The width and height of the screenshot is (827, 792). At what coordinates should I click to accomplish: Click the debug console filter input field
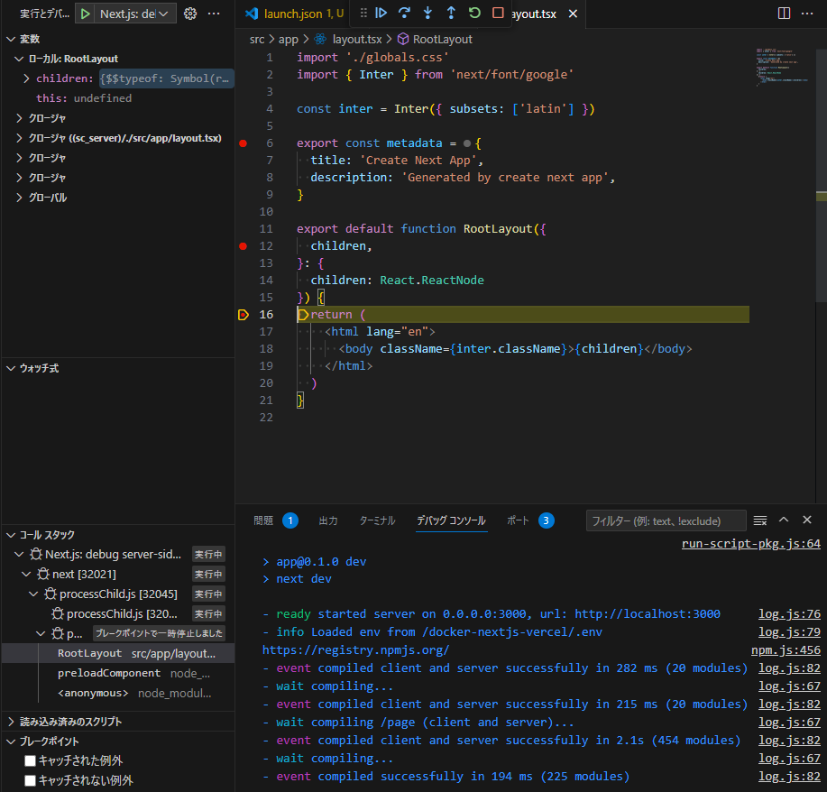[666, 520]
